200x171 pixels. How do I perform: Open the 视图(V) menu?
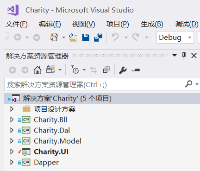pos(83,24)
